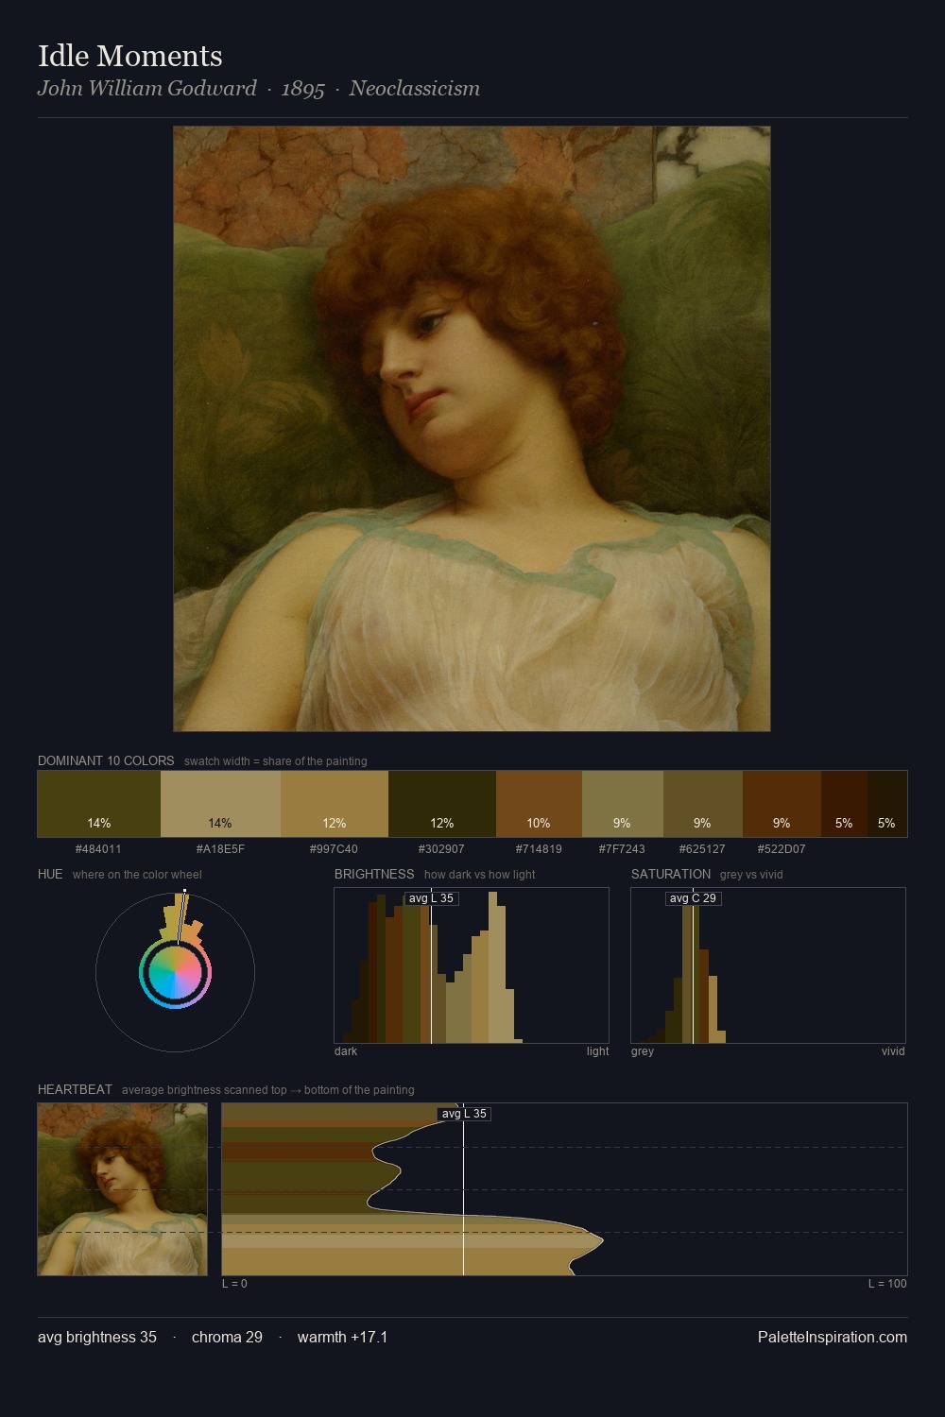Click the 'grey' axis label

click(x=643, y=1051)
